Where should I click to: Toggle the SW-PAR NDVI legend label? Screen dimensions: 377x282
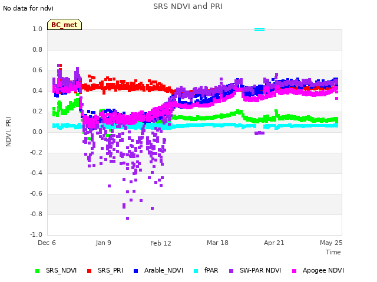click(260, 270)
